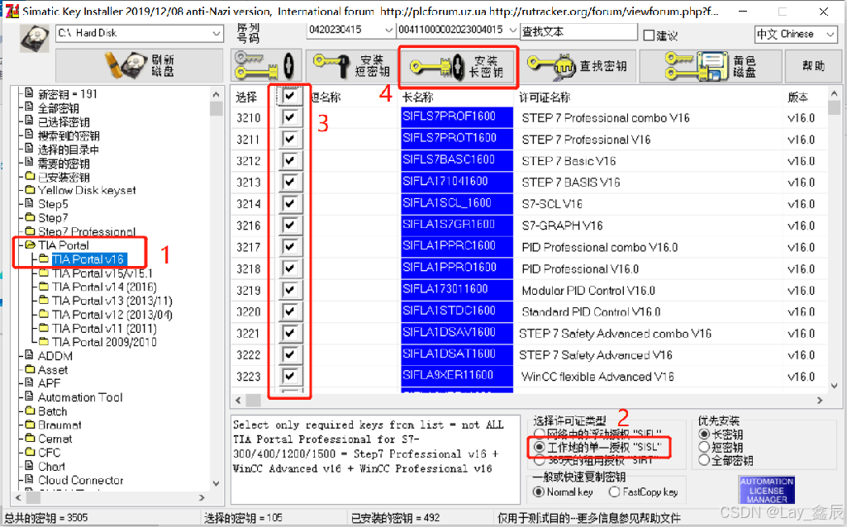Uncheck the checkbox for row 3223

point(290,376)
